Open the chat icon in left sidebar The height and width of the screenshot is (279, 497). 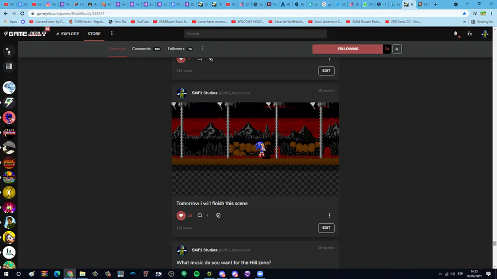point(9,51)
